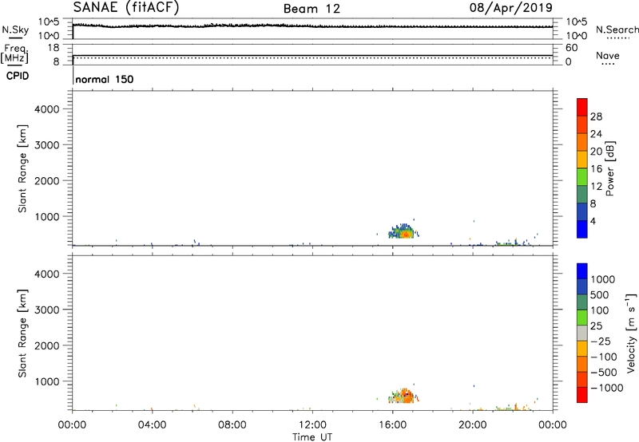Click the 16:30 scatter cluster in power panel
639x442 pixels.
pyautogui.click(x=403, y=232)
